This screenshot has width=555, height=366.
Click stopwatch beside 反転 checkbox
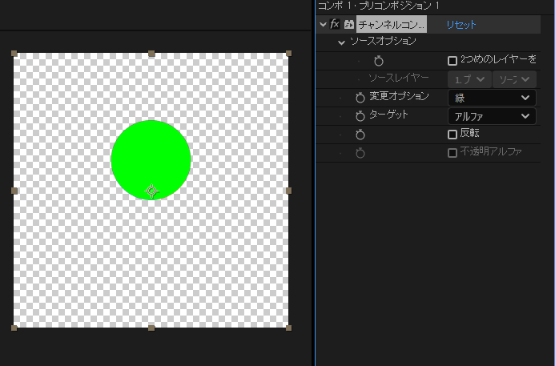pos(360,135)
